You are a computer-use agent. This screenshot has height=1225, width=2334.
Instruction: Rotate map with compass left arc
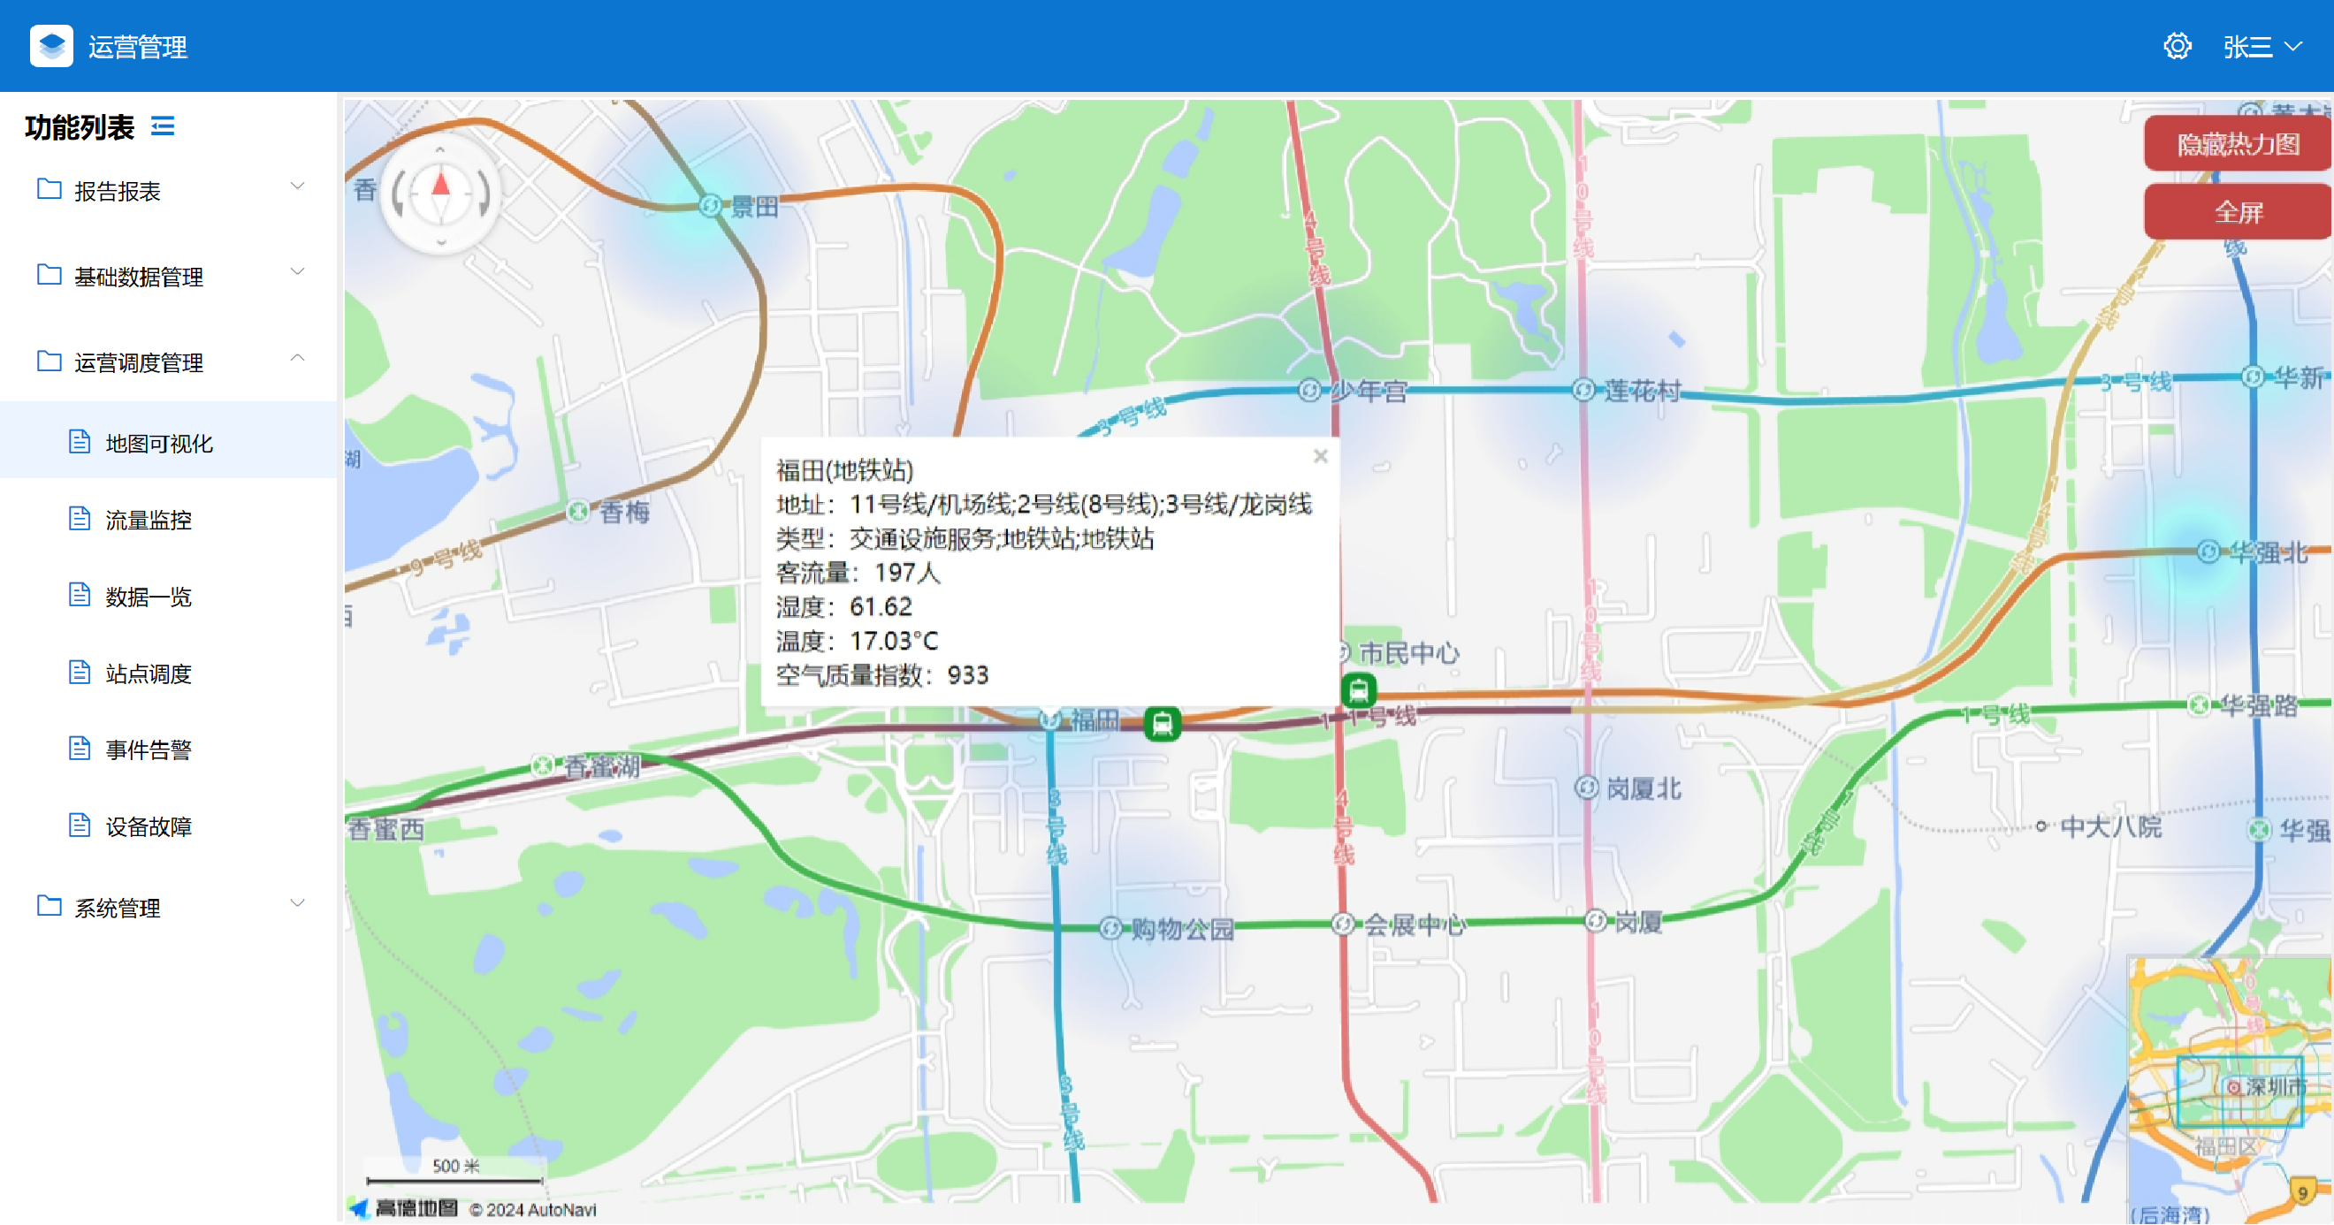[398, 193]
